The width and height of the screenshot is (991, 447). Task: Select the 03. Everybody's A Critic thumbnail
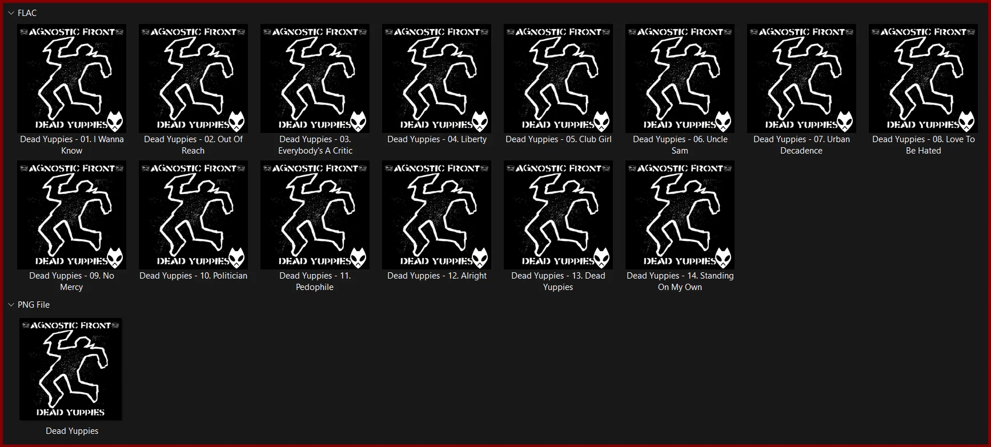tap(315, 78)
